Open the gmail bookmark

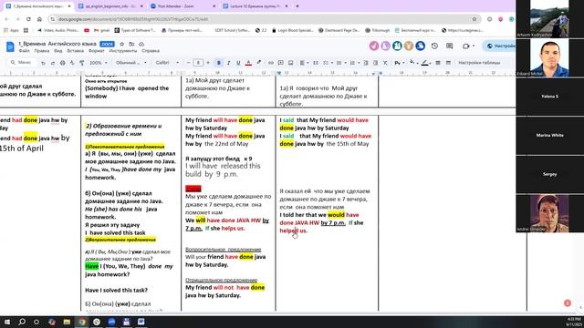(101, 30)
